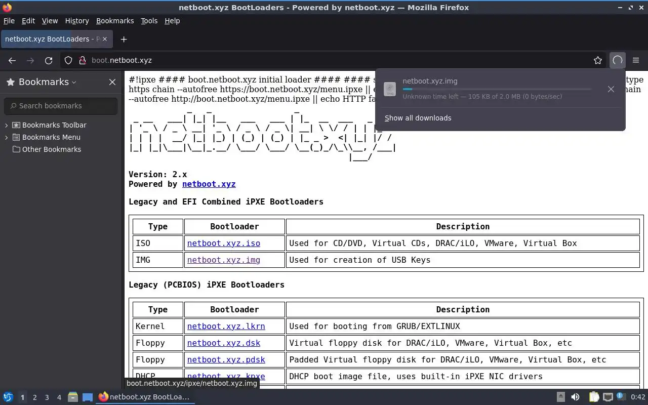This screenshot has width=648, height=405.
Task: Download netboot.xyz.iso bootloader
Action: pyautogui.click(x=224, y=243)
